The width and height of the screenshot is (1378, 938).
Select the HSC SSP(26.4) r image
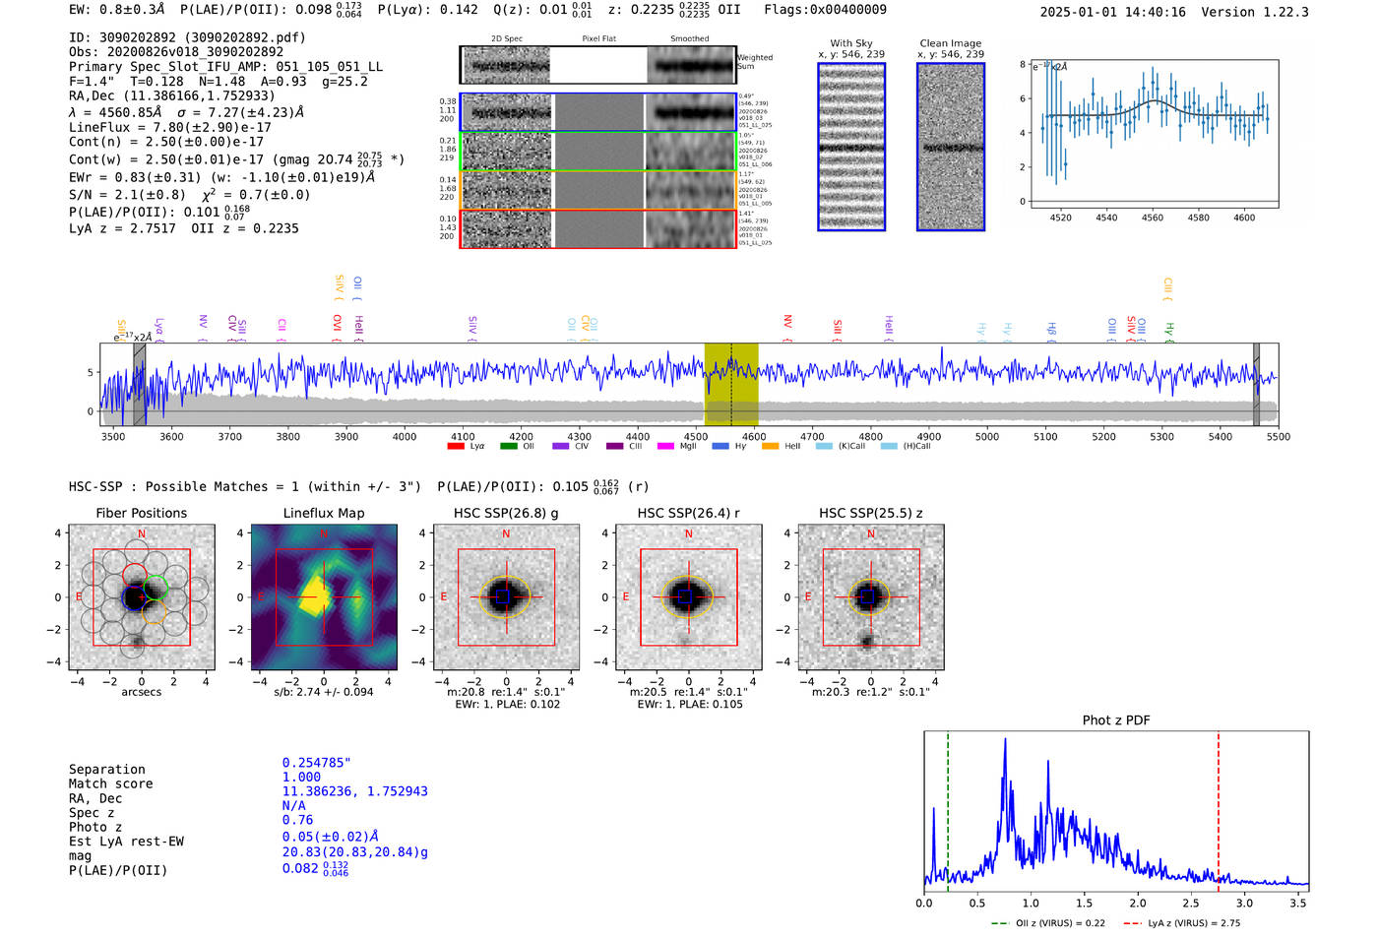688,597
